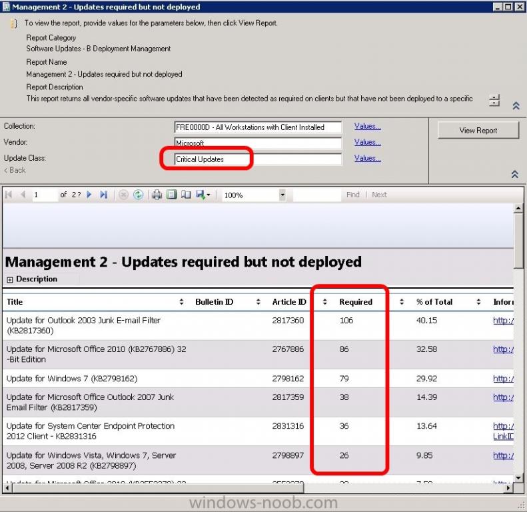
Task: Open info link for KB2767886 row
Action: [503, 349]
